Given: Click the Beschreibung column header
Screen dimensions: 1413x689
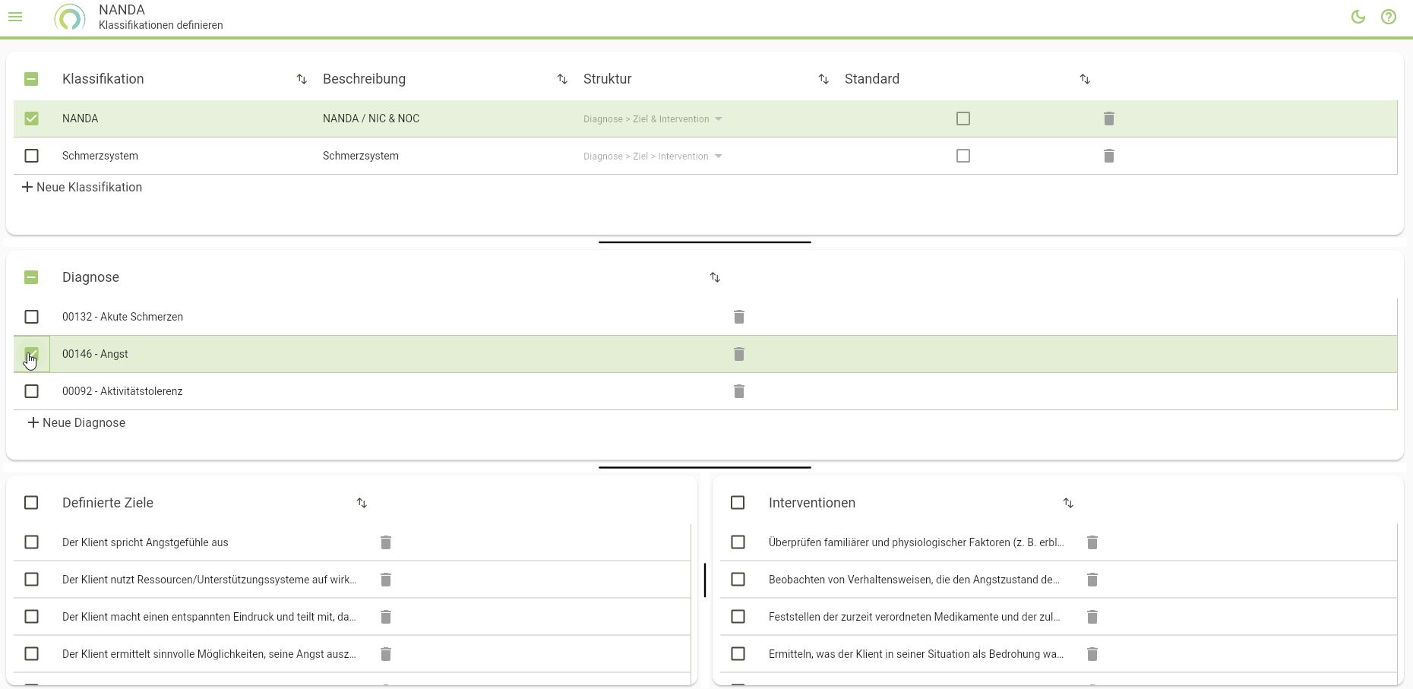Looking at the screenshot, I should [x=364, y=79].
